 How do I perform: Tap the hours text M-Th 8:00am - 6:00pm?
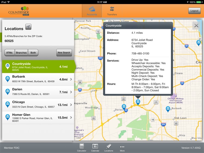[147, 84]
